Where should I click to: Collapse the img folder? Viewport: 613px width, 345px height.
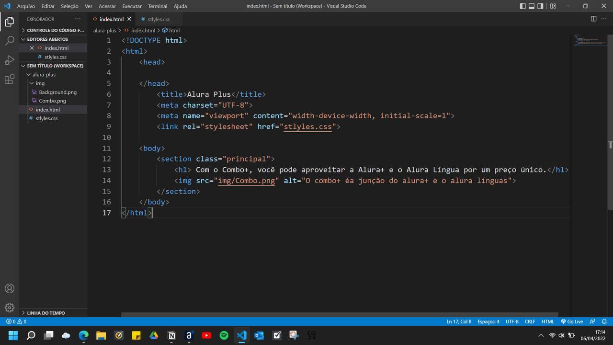click(53, 83)
